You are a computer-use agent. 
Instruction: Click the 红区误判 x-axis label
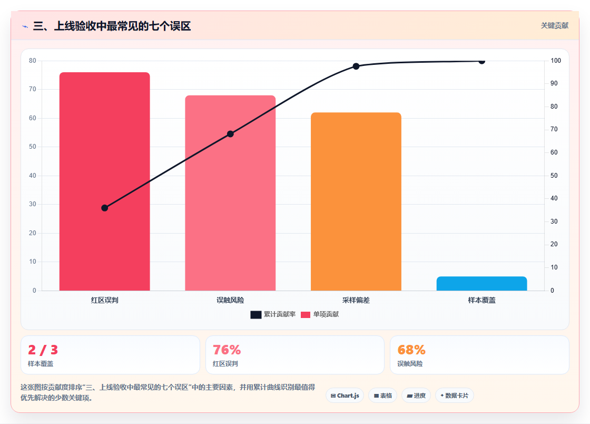[x=105, y=300]
